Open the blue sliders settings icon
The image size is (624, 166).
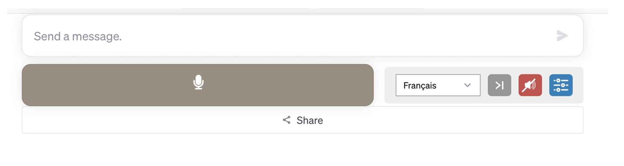(x=561, y=85)
